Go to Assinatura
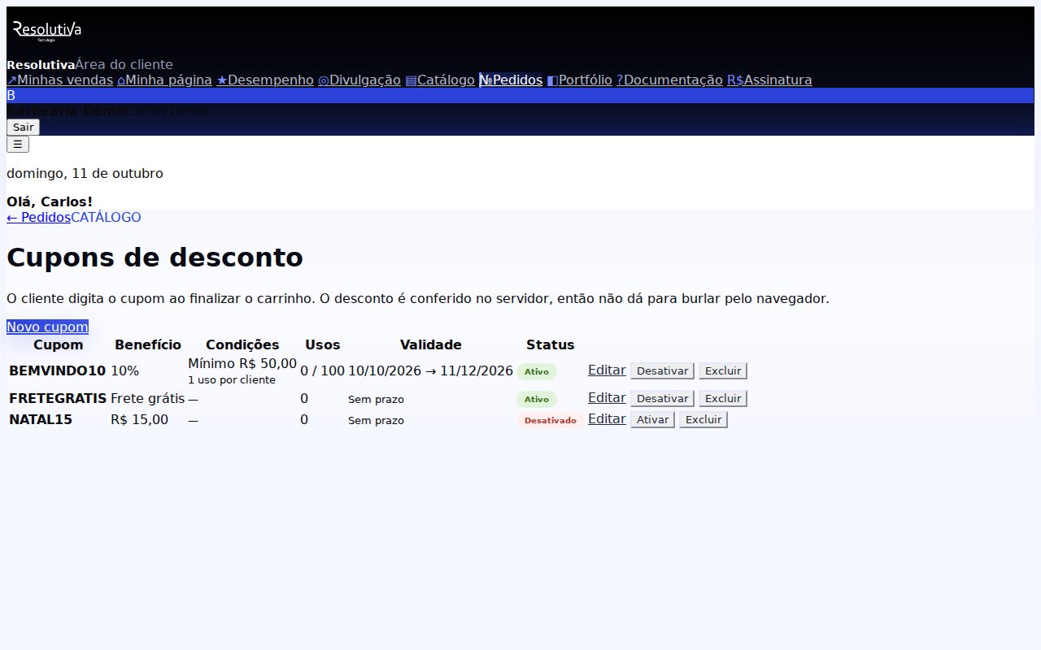 769,80
